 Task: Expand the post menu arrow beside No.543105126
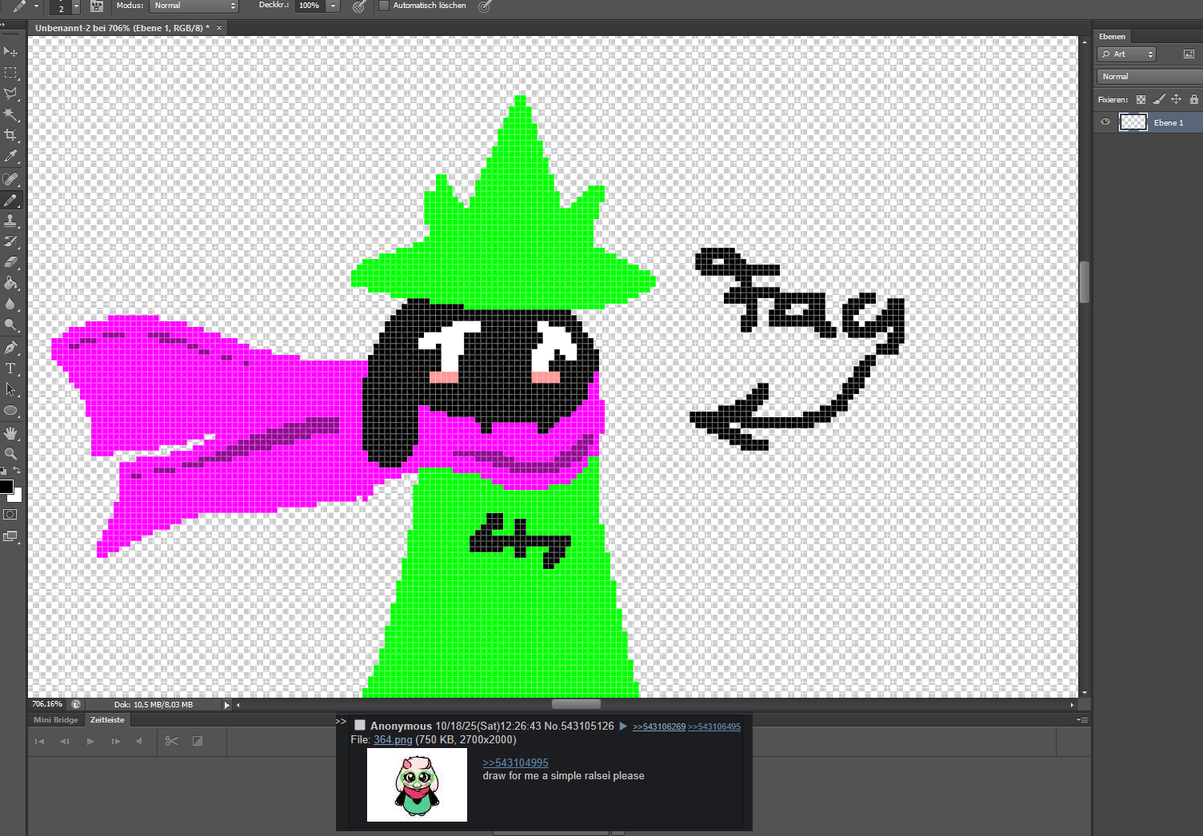pyautogui.click(x=623, y=727)
